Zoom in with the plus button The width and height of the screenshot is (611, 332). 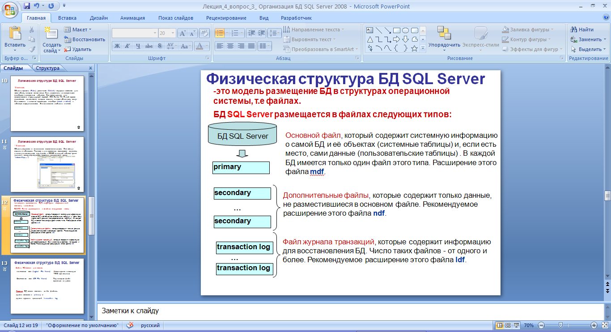click(594, 325)
